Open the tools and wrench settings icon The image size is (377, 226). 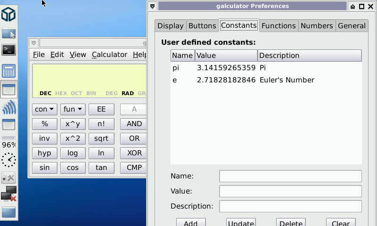point(8,178)
